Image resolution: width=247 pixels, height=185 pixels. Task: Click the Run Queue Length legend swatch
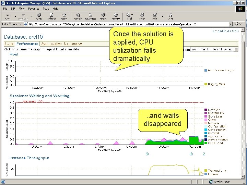click(x=206, y=70)
